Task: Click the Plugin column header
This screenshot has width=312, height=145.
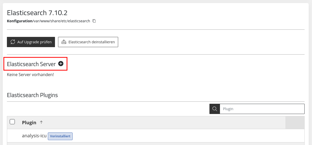Action: pos(29,122)
